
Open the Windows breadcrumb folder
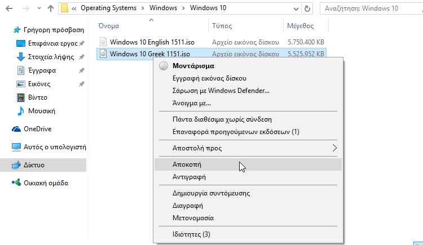click(x=163, y=8)
